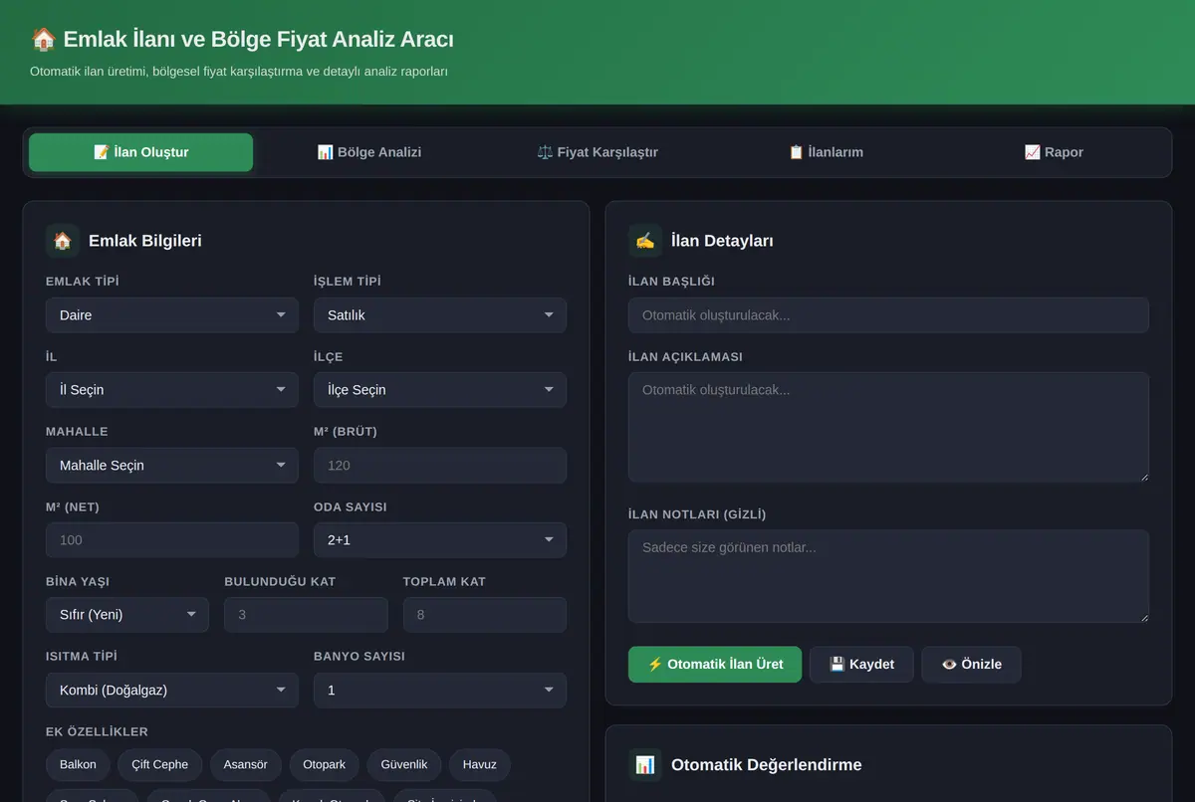The height and width of the screenshot is (802, 1195).
Task: Save the listing with Kaydet
Action: click(861, 665)
